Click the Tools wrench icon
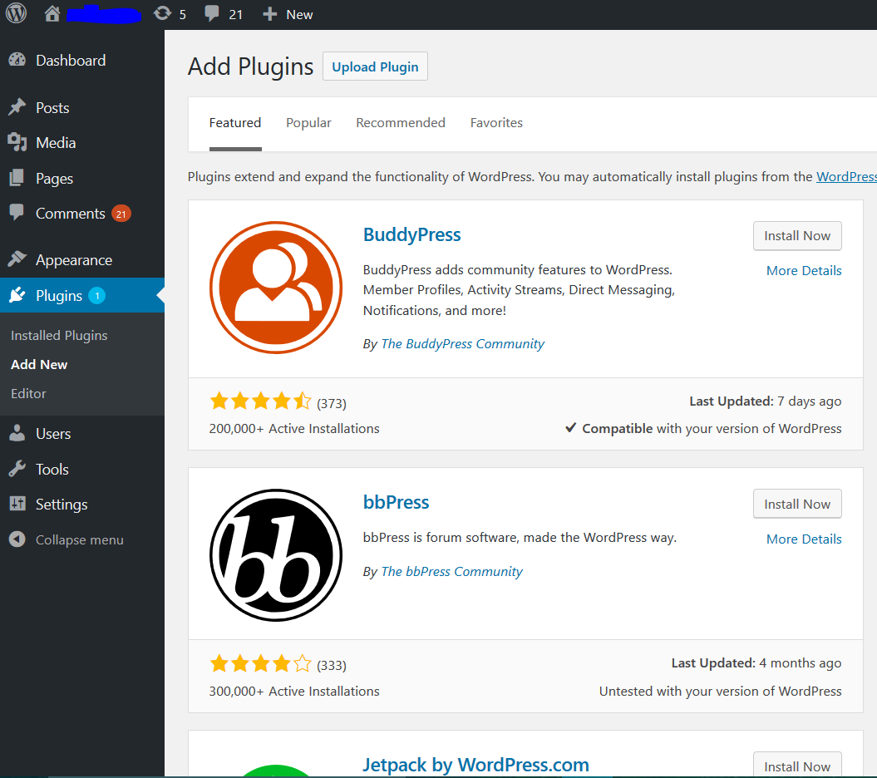Image resolution: width=877 pixels, height=778 pixels. point(17,469)
